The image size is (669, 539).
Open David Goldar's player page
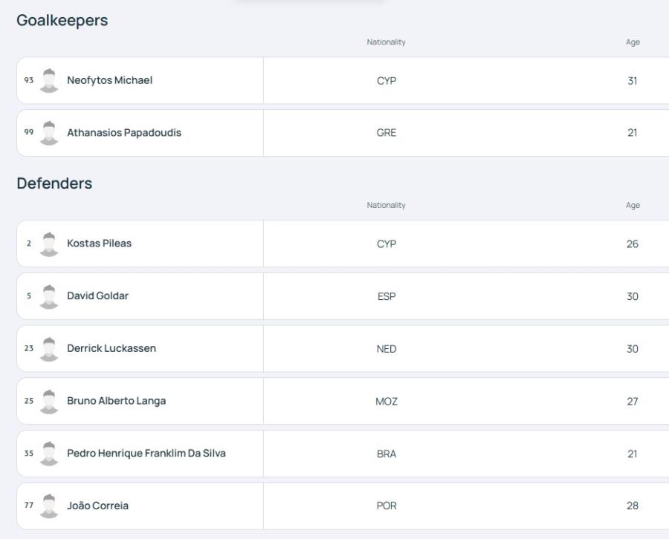[97, 295]
